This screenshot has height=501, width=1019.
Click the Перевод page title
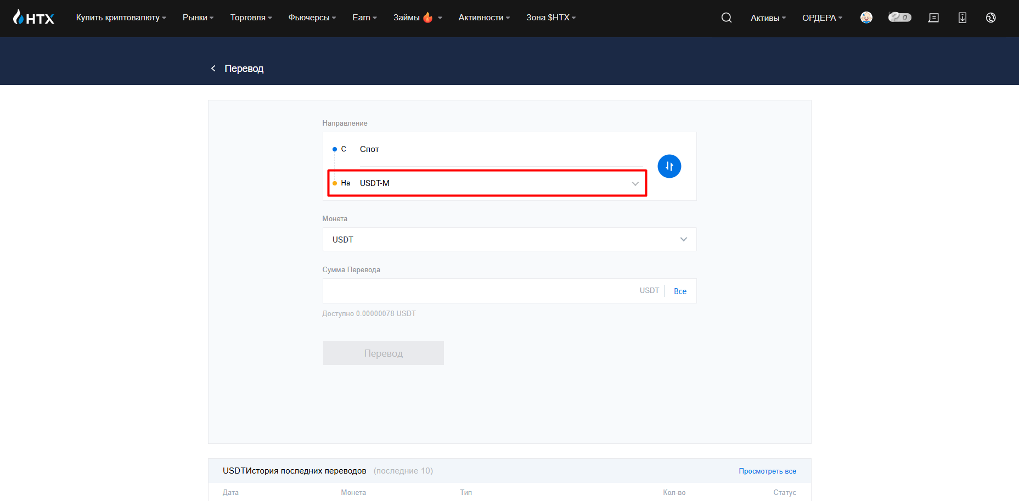pyautogui.click(x=244, y=69)
